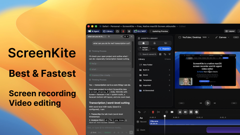The height and width of the screenshot is (135, 240).
Task: Expand the 'stat' tool call
Action: (x=110, y=69)
